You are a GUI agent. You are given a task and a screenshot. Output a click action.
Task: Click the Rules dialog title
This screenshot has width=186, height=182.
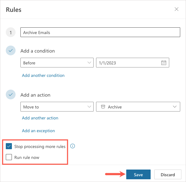[14, 10]
